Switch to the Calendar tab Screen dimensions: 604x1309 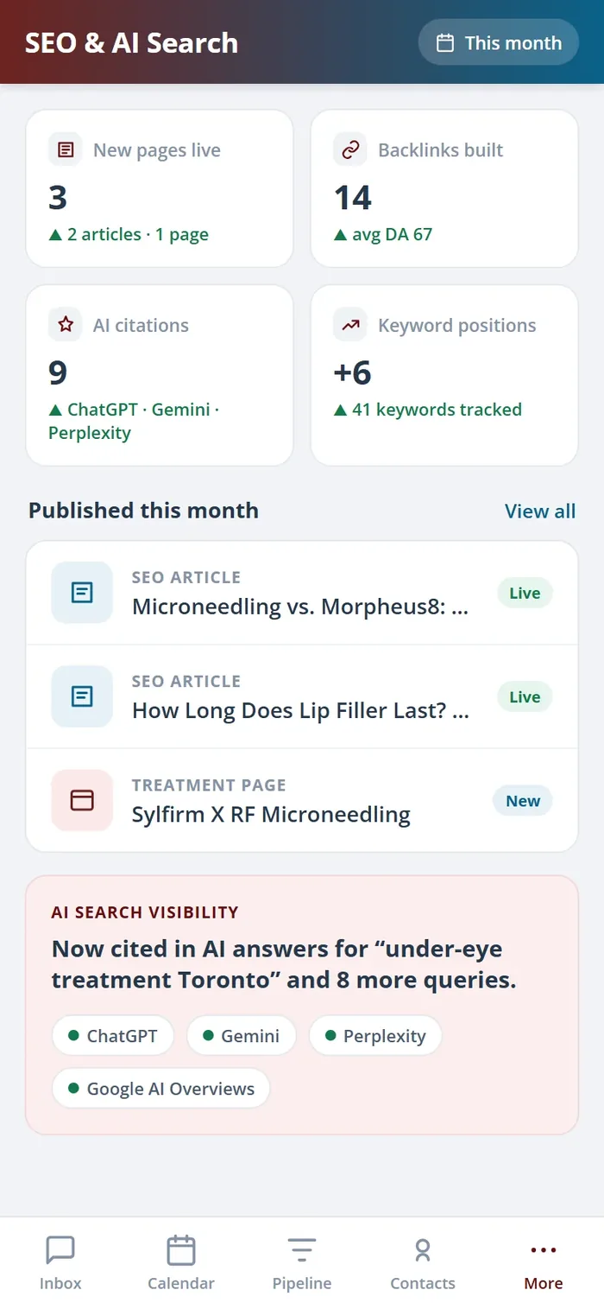pos(181,1262)
